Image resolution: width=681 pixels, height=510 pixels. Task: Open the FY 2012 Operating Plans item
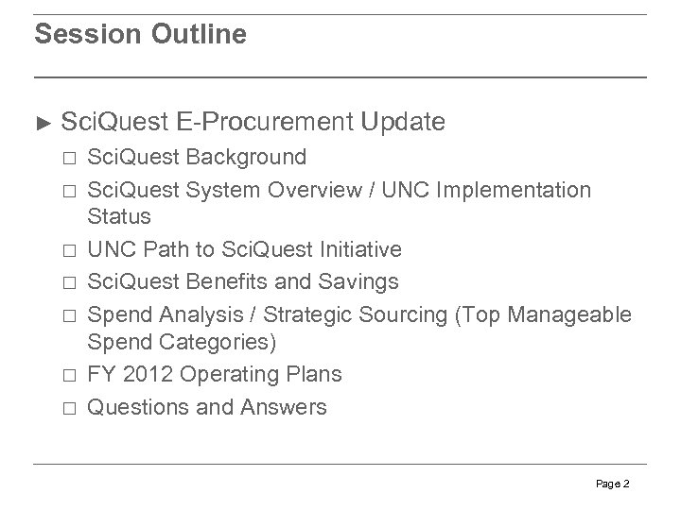click(x=215, y=374)
